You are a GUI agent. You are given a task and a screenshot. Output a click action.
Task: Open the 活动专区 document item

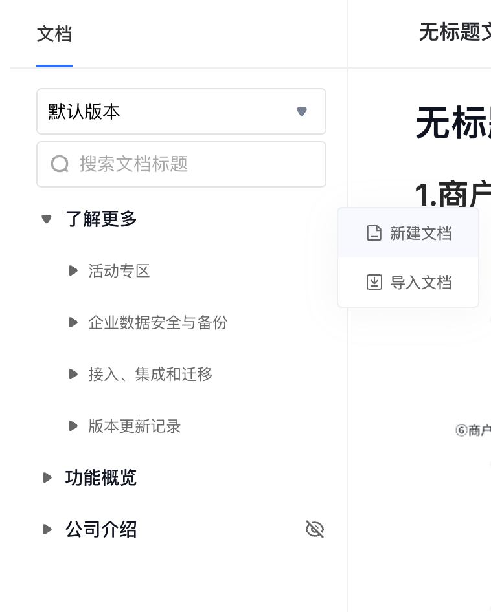[119, 271]
